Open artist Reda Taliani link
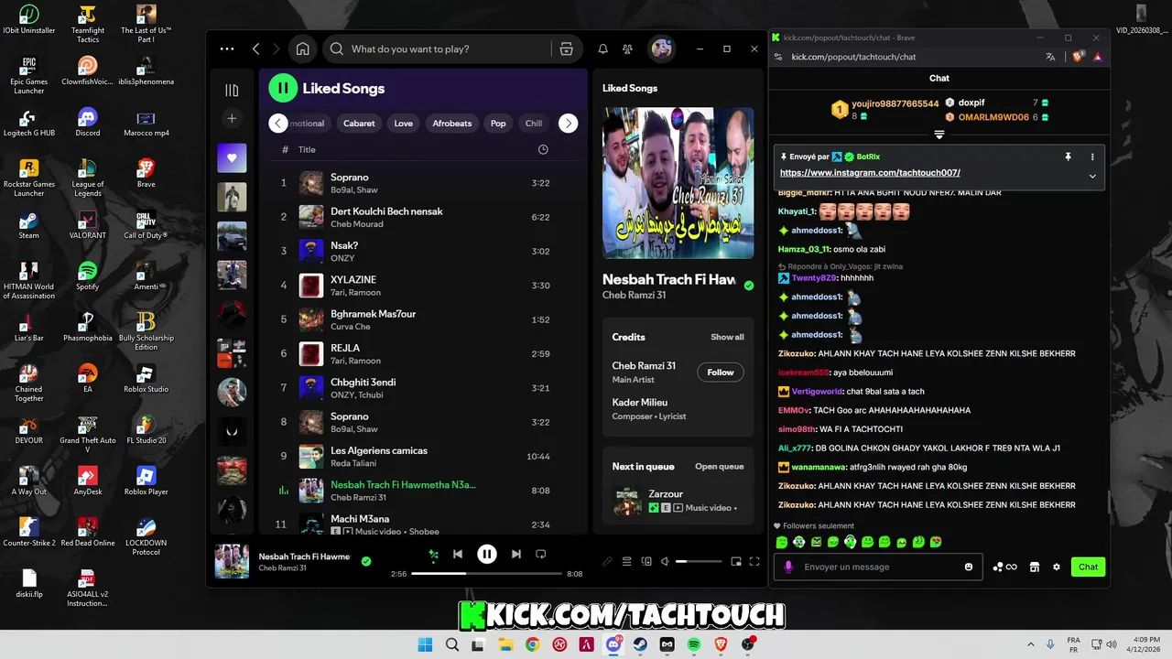Image resolution: width=1172 pixels, height=659 pixels. pos(353,463)
